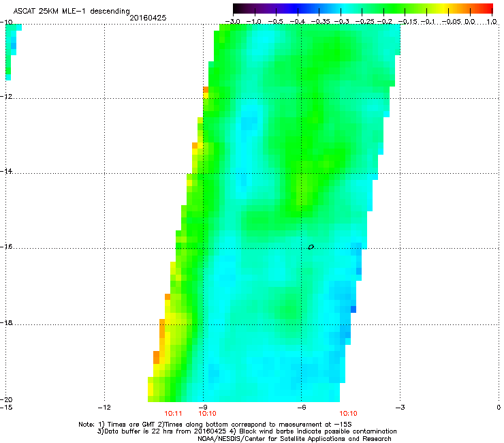Click the small data patch in the top-left corner

click(12, 52)
